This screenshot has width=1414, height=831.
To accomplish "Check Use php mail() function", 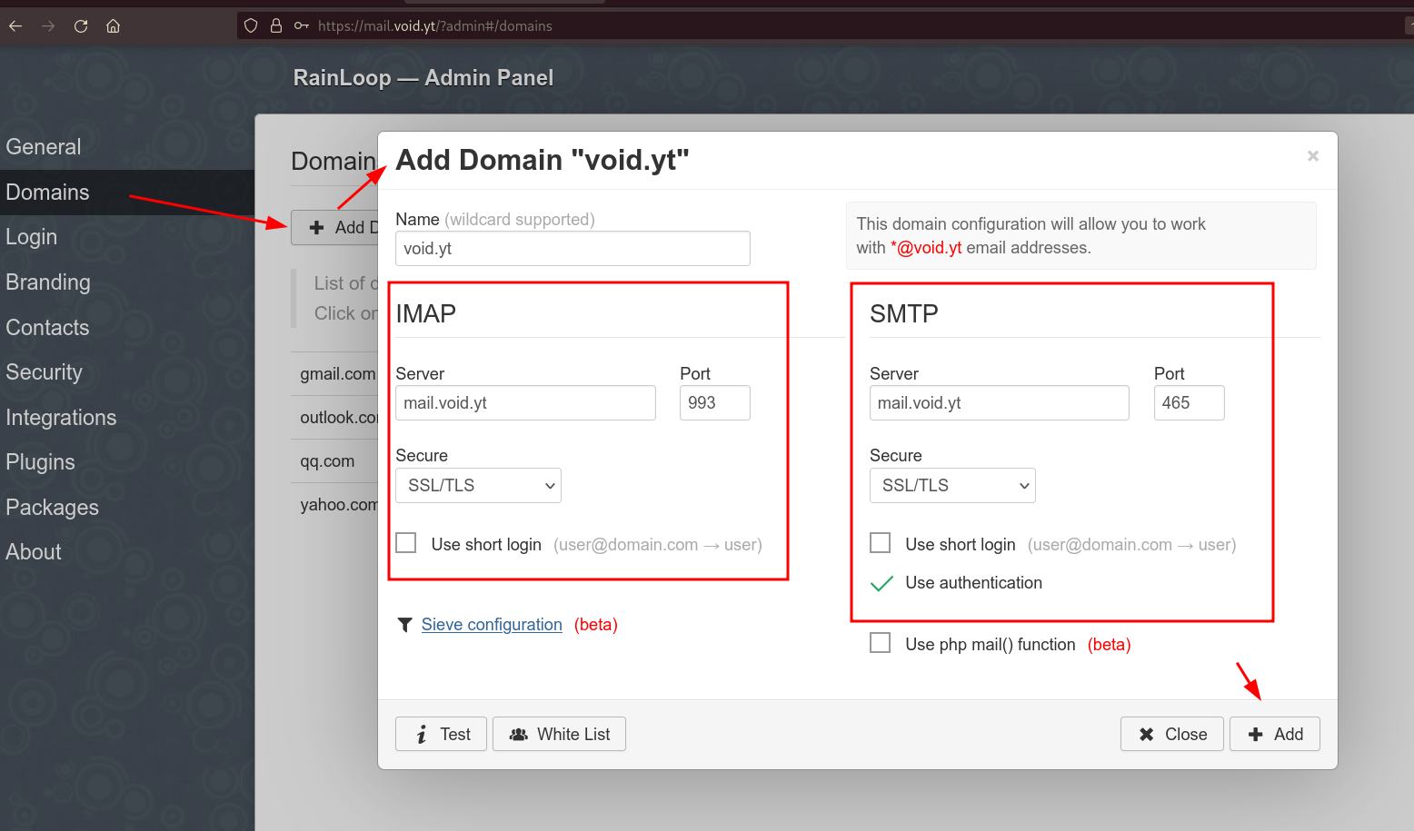I will 881,643.
